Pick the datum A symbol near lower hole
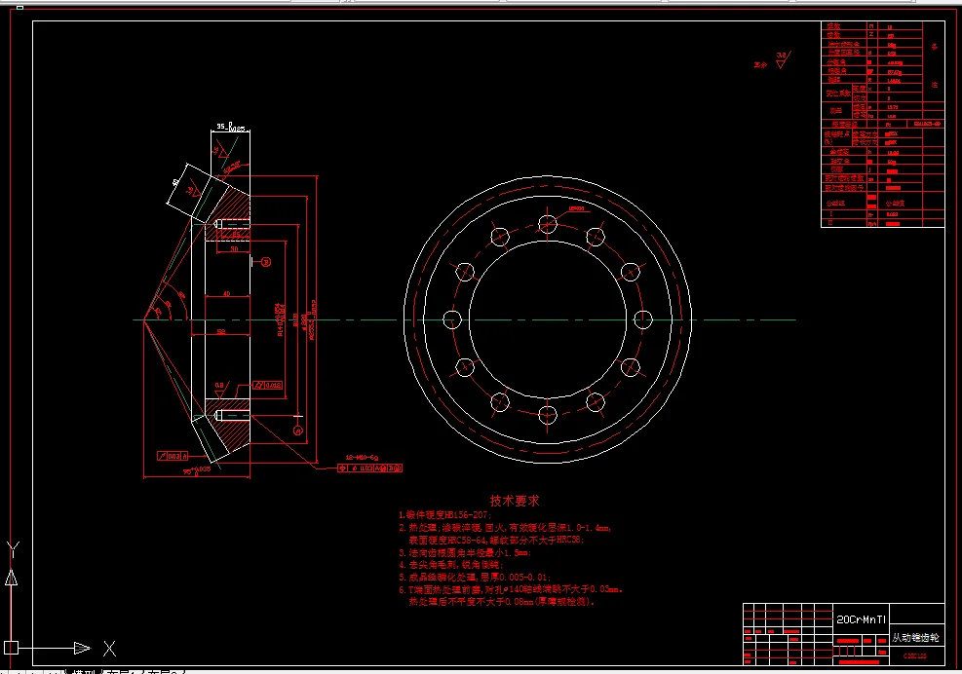962x674 pixels. tap(298, 430)
